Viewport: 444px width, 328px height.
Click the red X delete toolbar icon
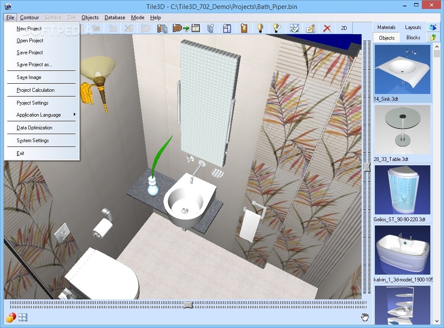327,28
